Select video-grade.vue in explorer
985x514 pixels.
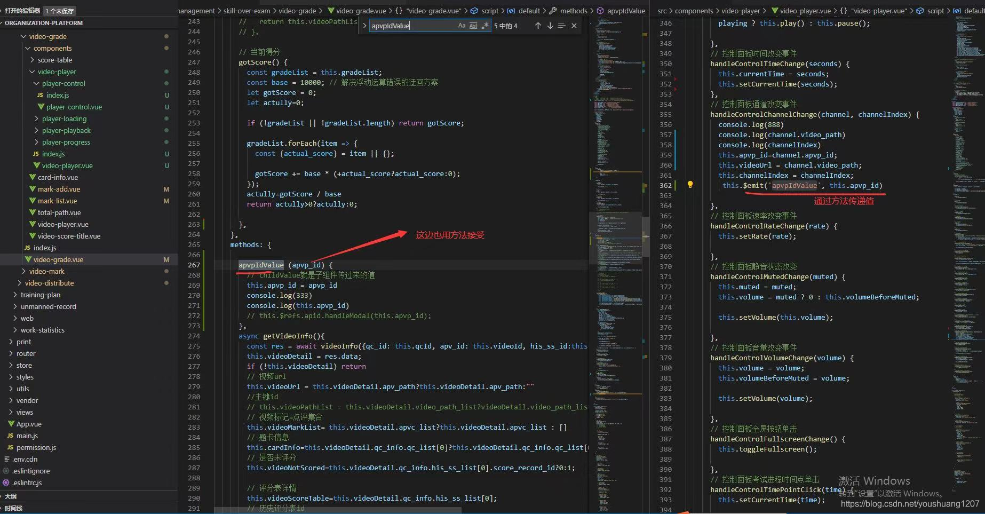click(x=58, y=259)
